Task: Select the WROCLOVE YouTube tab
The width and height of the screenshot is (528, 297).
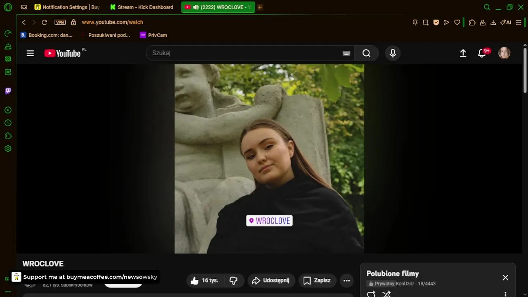Action: click(218, 7)
